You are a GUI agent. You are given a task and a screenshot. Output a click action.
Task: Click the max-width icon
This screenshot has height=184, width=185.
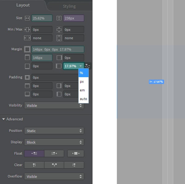click(x=27, y=38)
